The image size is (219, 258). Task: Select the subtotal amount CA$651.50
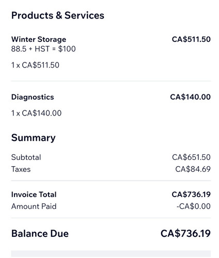[191, 157]
